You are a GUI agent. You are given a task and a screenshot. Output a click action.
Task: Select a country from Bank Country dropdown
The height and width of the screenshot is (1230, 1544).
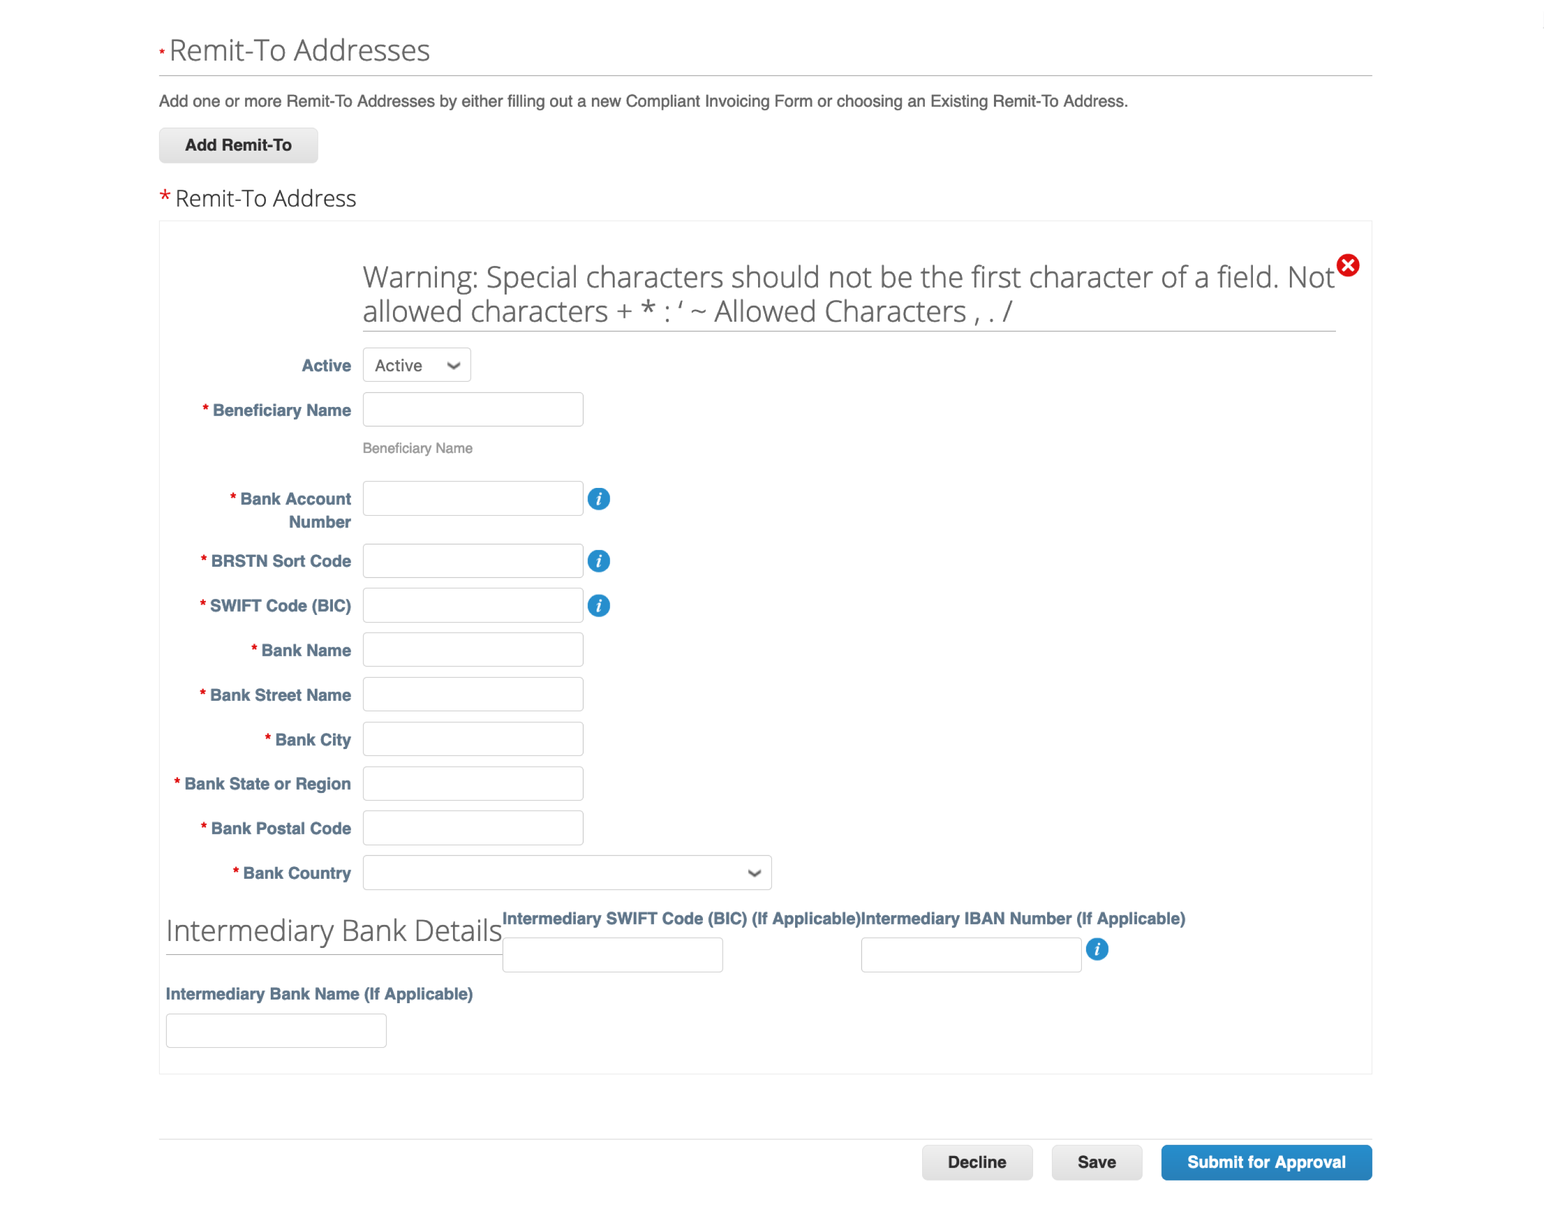566,872
